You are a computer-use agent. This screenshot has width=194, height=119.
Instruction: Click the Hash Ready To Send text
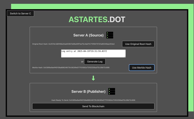(x=93, y=100)
